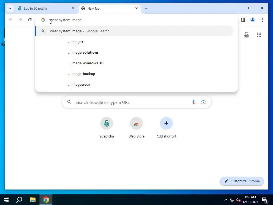Screen dimensions: 273x205
Task: Open the Google apps grid
Action: point(259,35)
